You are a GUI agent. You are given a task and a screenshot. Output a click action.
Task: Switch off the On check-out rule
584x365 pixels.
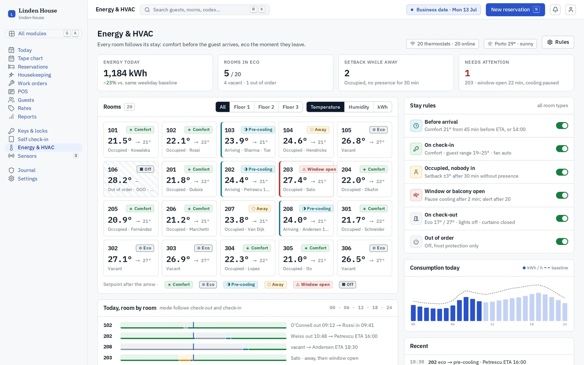click(x=562, y=218)
